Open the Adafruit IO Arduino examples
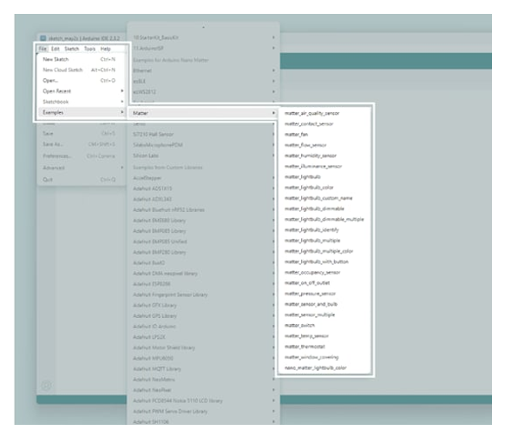518x437 pixels. [203, 327]
